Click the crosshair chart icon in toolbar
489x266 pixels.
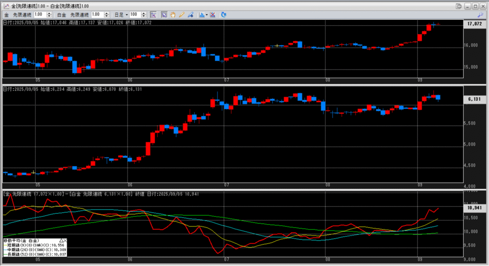coord(153,15)
